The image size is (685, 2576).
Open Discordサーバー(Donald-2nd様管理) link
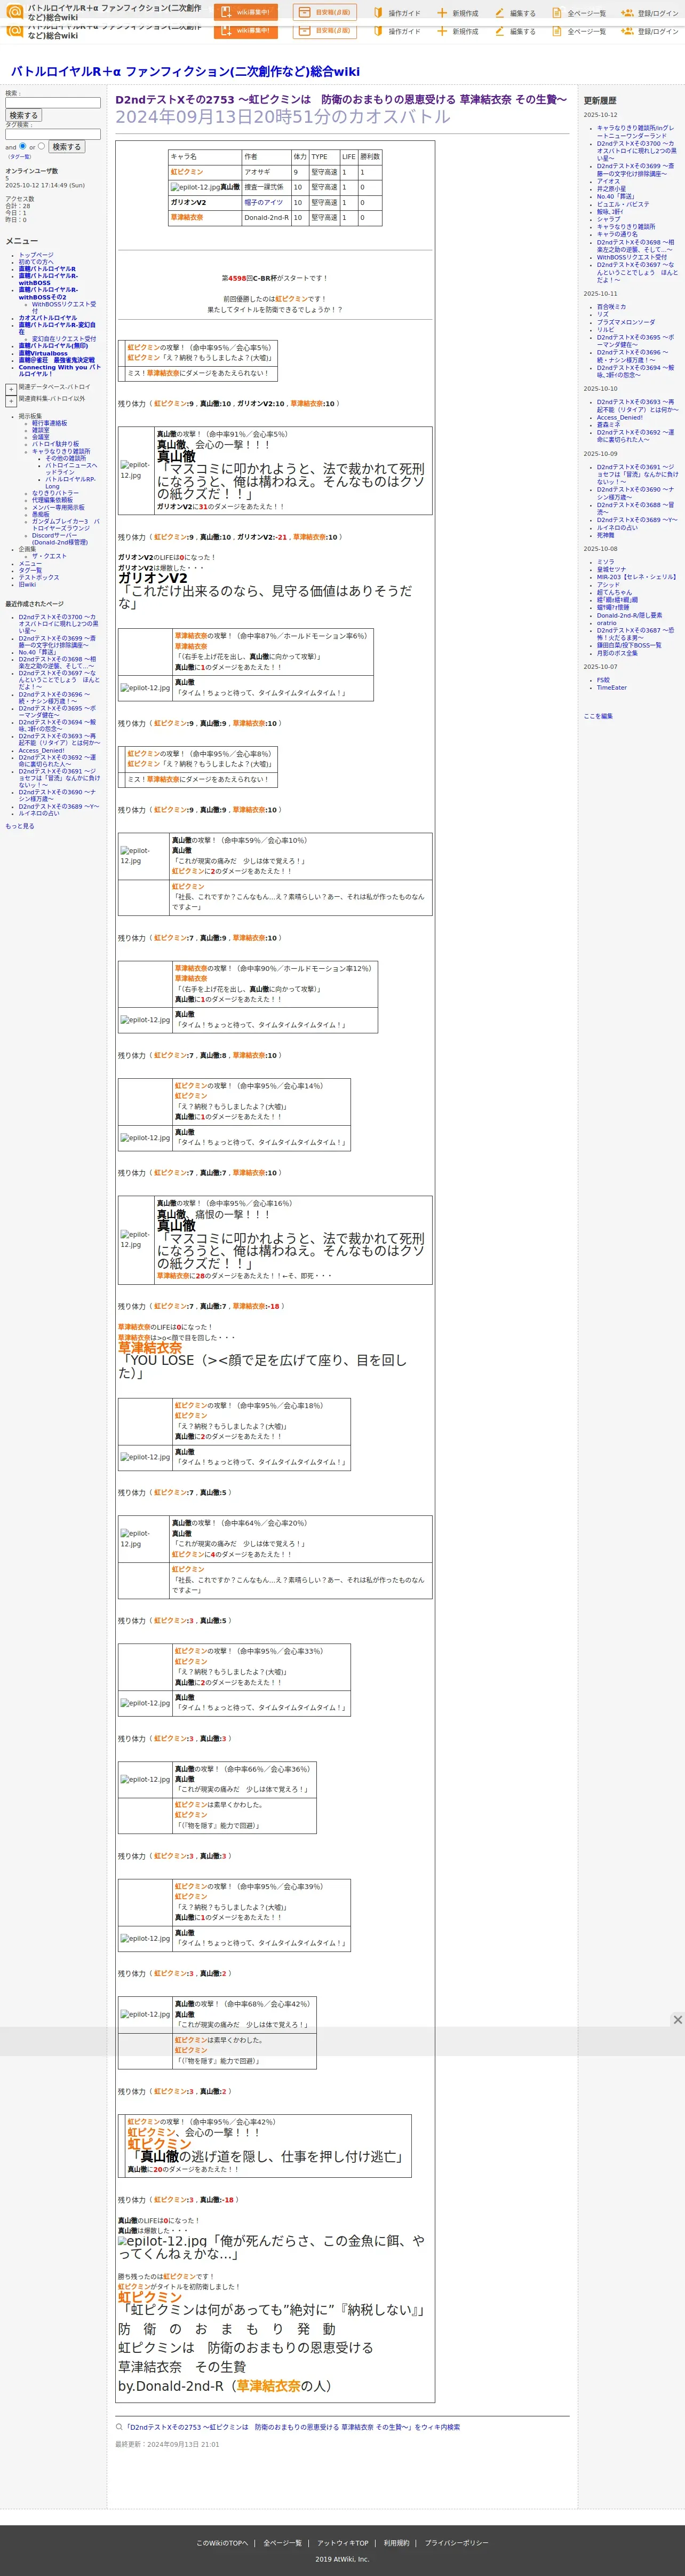point(59,538)
